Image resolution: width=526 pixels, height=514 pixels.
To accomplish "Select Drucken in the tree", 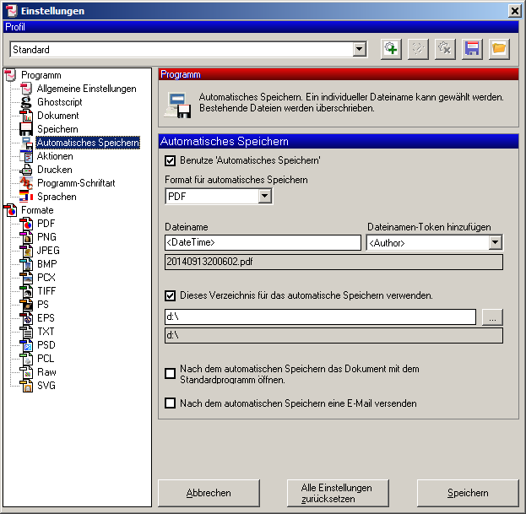I will [x=55, y=170].
